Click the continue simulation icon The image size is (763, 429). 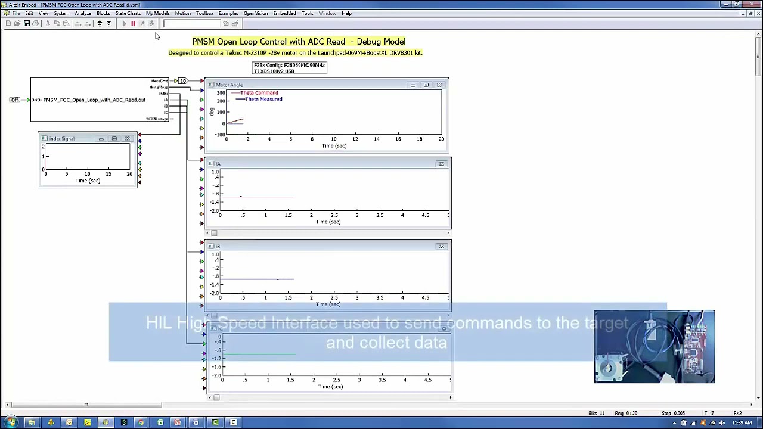click(151, 23)
